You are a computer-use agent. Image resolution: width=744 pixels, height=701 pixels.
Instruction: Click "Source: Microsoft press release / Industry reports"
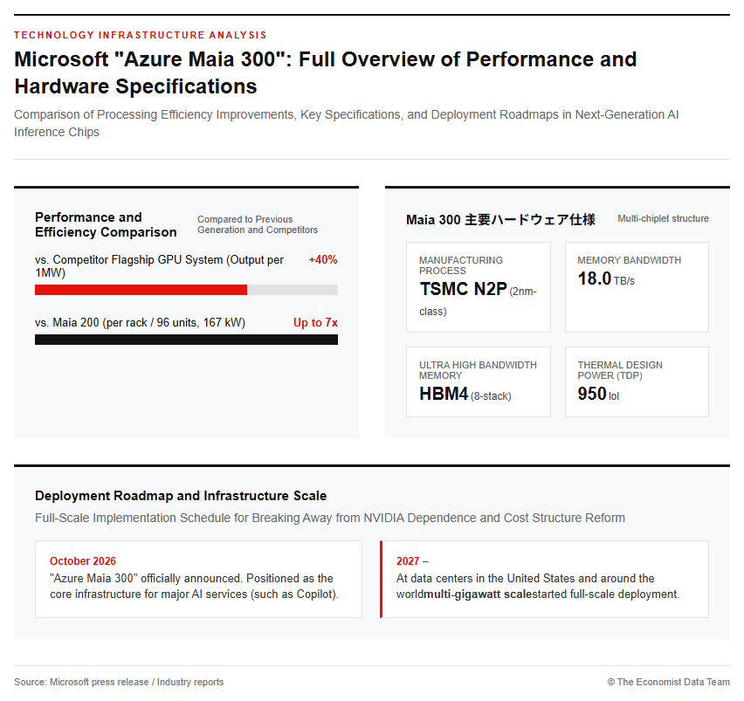click(119, 682)
